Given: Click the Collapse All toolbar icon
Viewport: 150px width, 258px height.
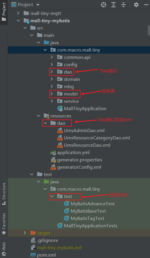Looking at the screenshot, I should (x=123, y=5).
